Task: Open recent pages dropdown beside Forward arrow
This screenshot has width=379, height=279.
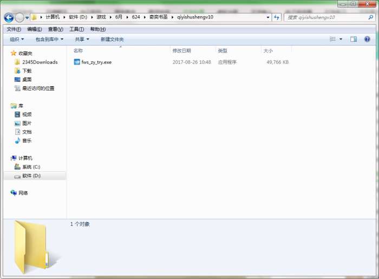Action: tap(27, 18)
